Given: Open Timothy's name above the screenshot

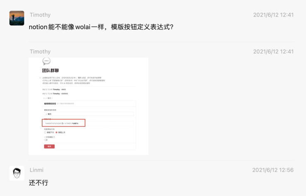Looking at the screenshot, I should [x=40, y=51].
